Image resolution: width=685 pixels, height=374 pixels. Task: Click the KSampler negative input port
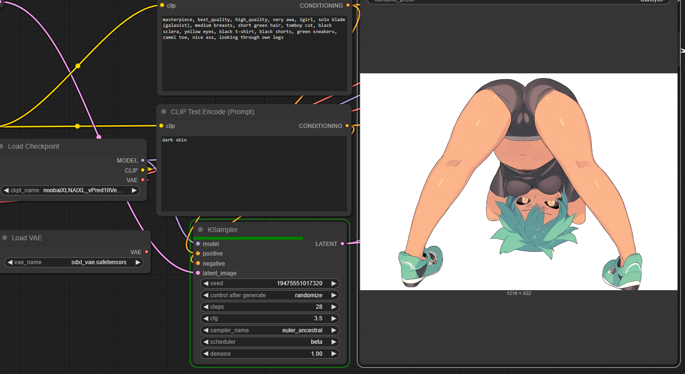pos(198,263)
